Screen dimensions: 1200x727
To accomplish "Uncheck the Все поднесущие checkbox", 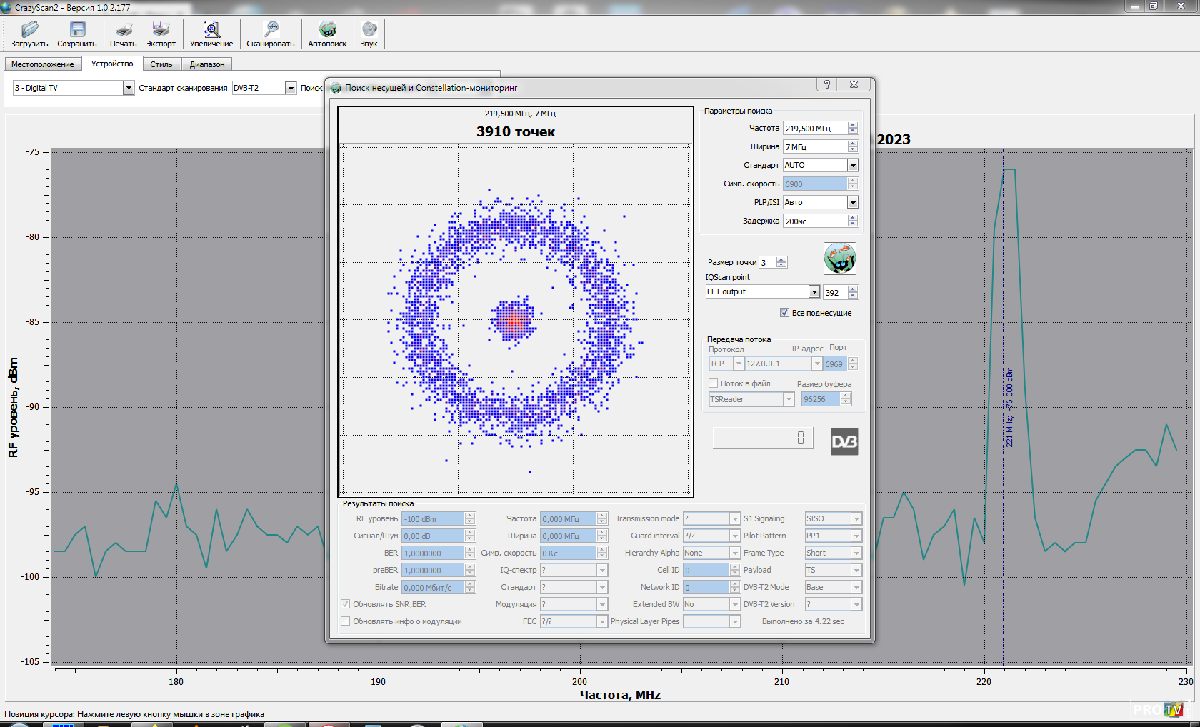I will 784,313.
